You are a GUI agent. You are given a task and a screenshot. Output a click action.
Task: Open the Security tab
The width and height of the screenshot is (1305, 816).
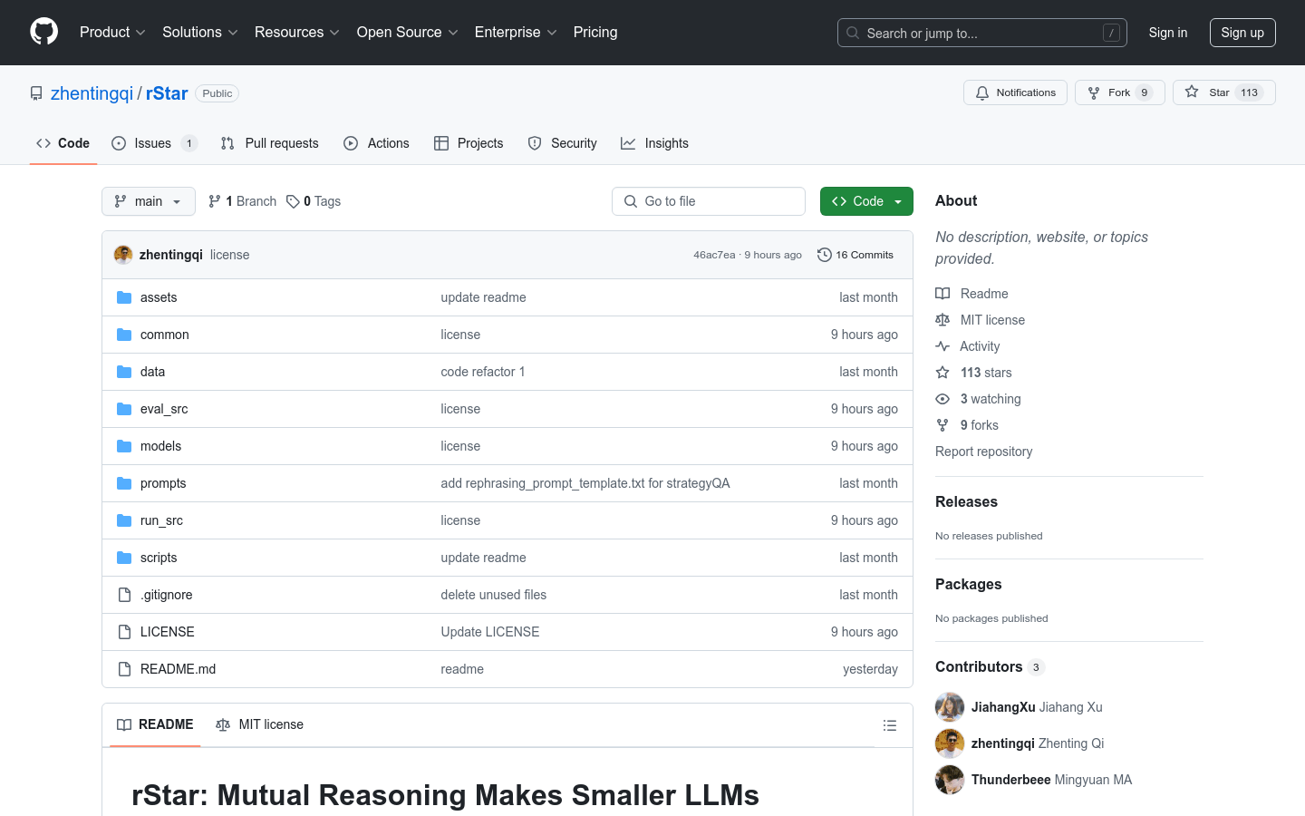562,143
